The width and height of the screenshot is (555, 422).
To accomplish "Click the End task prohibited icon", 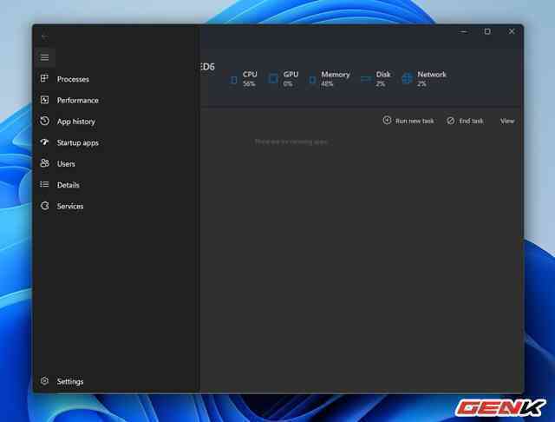I will pyautogui.click(x=451, y=121).
